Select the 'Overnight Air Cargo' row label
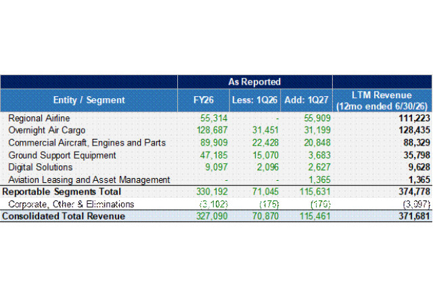 [47, 130]
